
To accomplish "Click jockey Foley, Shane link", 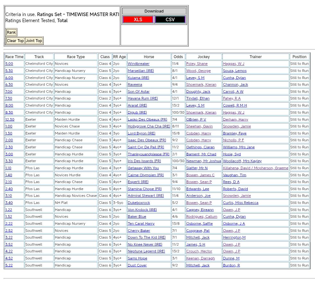I will tap(197, 64).
